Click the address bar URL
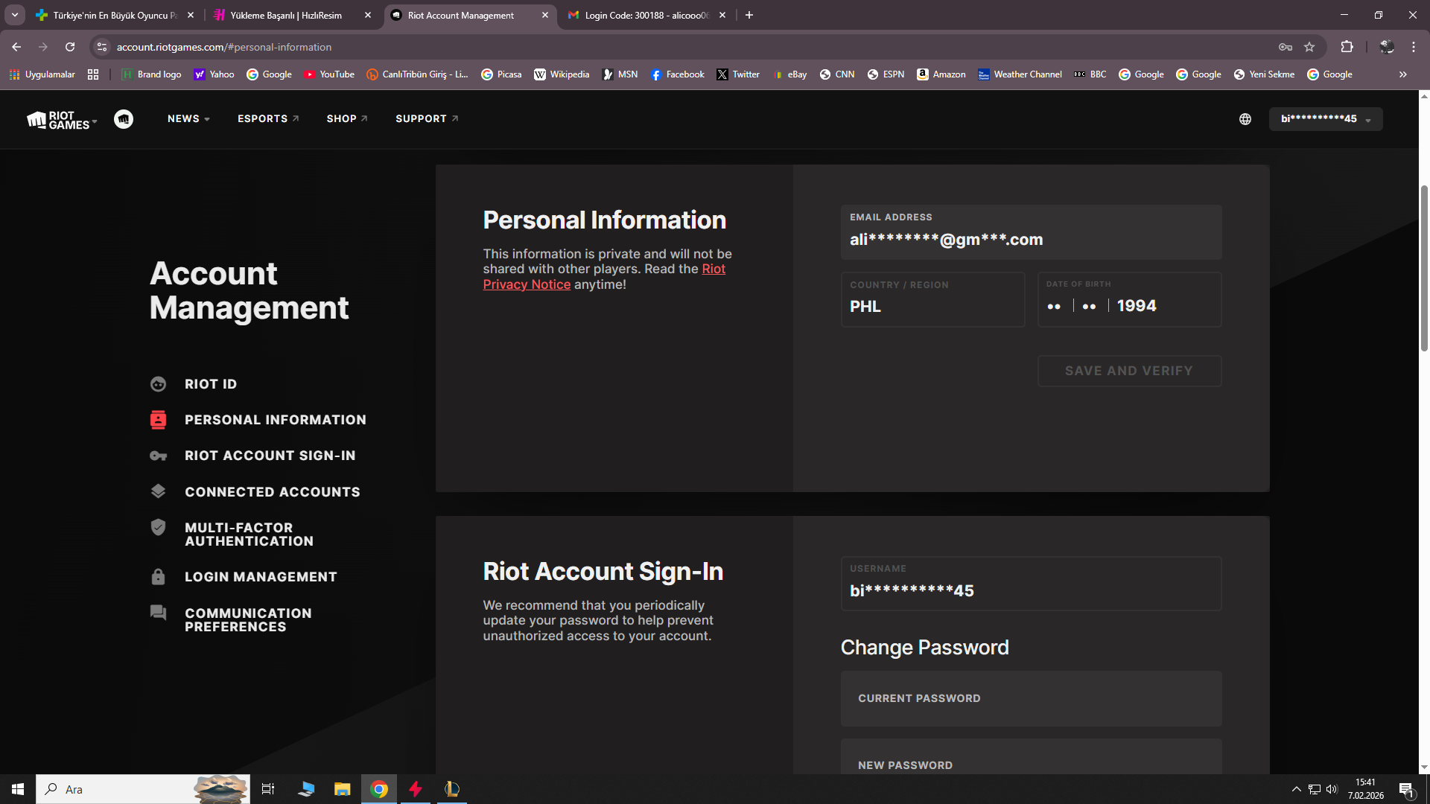1430x804 pixels. click(x=223, y=47)
